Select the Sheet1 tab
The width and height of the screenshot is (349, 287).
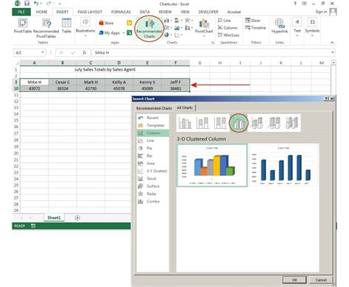tap(54, 218)
